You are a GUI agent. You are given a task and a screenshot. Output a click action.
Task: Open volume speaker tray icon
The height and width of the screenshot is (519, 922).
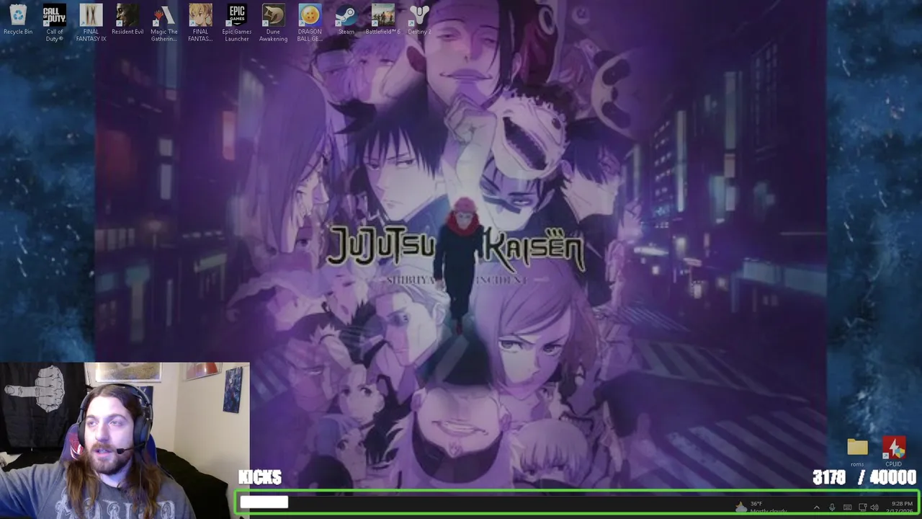(874, 507)
